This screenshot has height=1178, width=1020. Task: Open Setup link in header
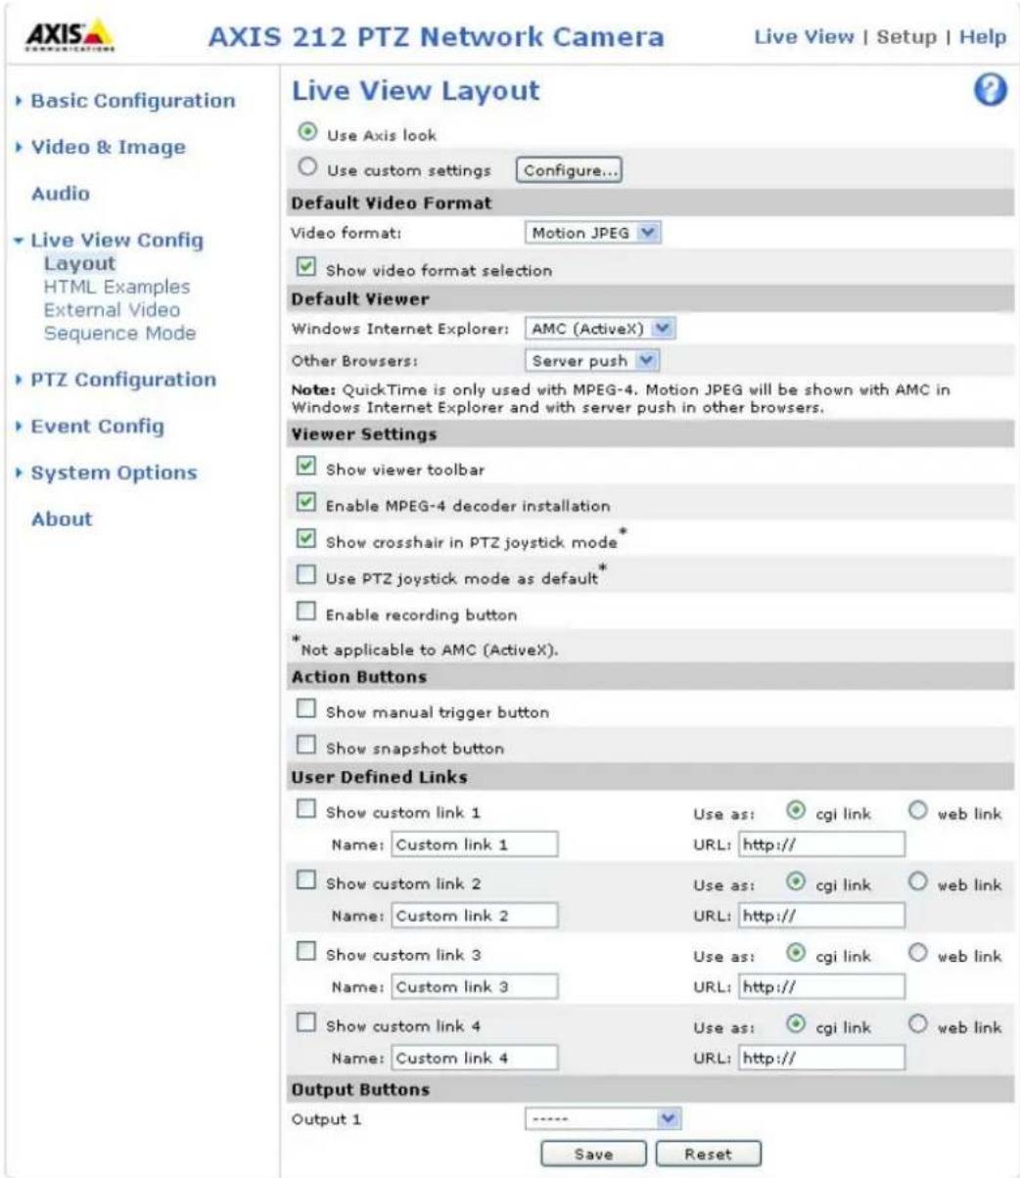(904, 37)
